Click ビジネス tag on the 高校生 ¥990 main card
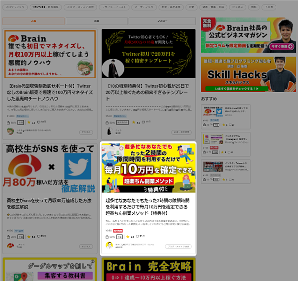The image size is (298, 281). pyautogui.click(x=86, y=247)
